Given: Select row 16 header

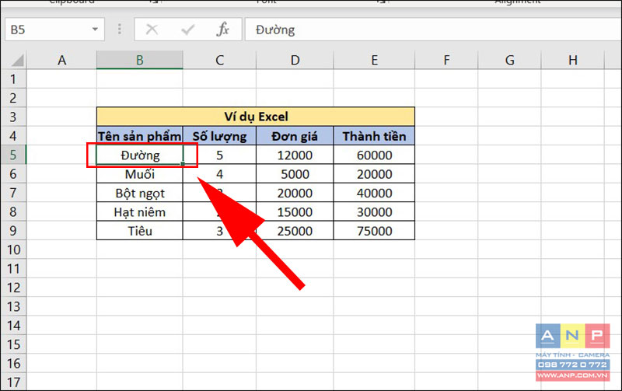Looking at the screenshot, I should click(x=13, y=363).
